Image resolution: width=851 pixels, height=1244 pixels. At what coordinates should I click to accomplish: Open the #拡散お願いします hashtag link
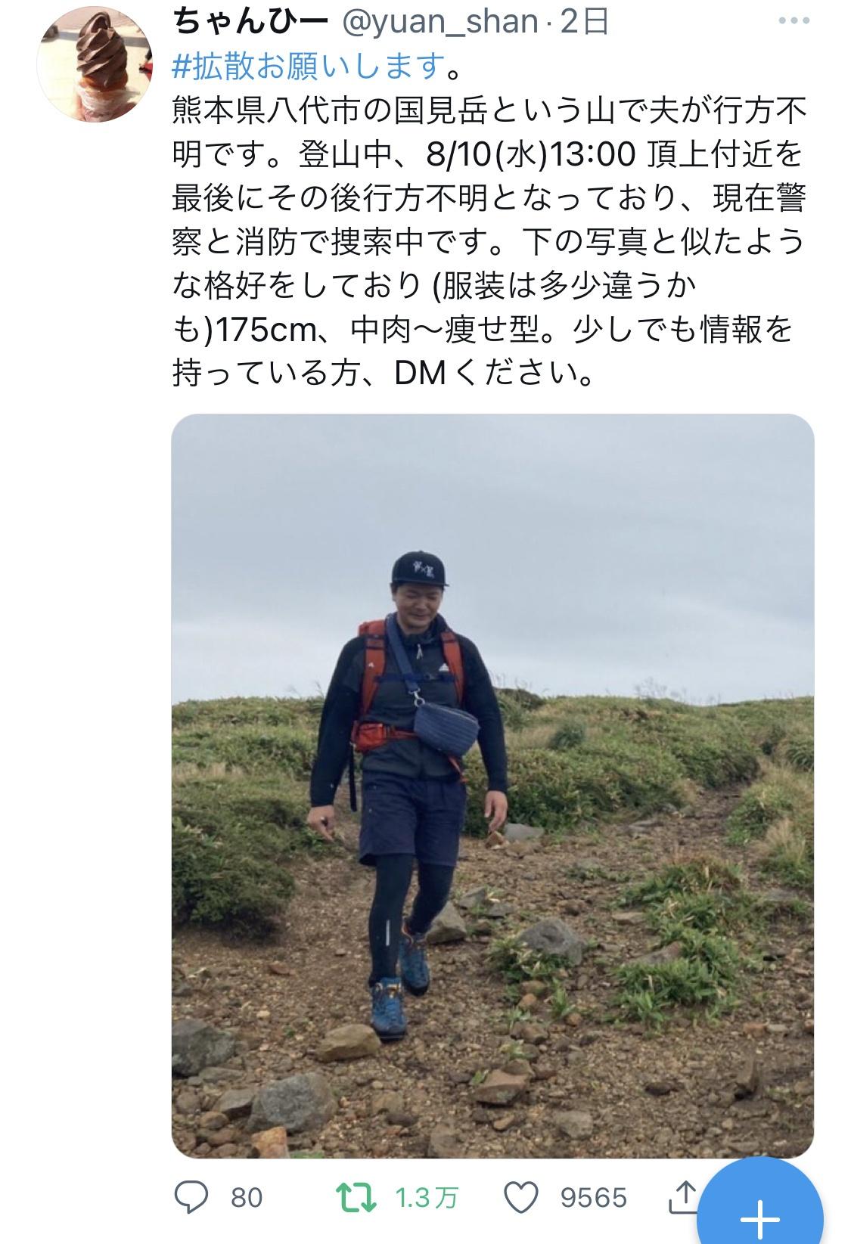[307, 67]
